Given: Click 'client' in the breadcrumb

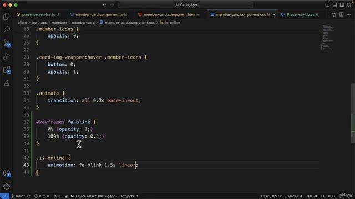Looking at the screenshot, I should [22, 23].
